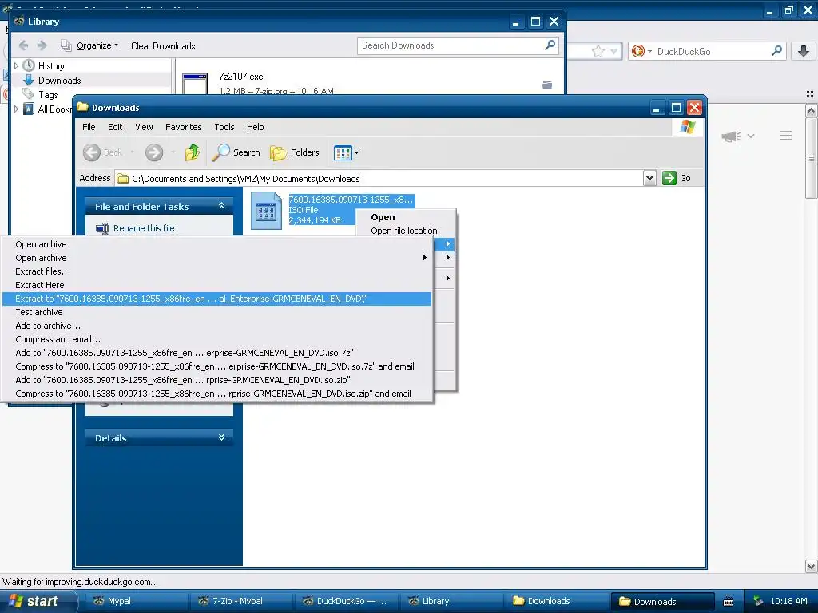The height and width of the screenshot is (613, 818).
Task: Select Downloads in Library sidebar
Action: pos(59,81)
